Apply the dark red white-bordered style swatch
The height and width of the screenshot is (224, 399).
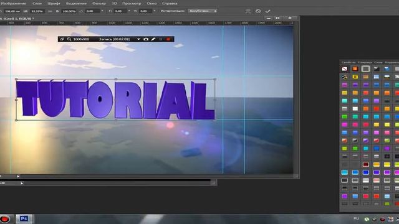click(x=366, y=164)
